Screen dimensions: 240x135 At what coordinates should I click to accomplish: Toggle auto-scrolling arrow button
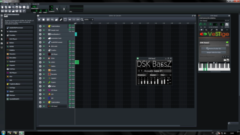pyautogui.click(x=70, y=19)
